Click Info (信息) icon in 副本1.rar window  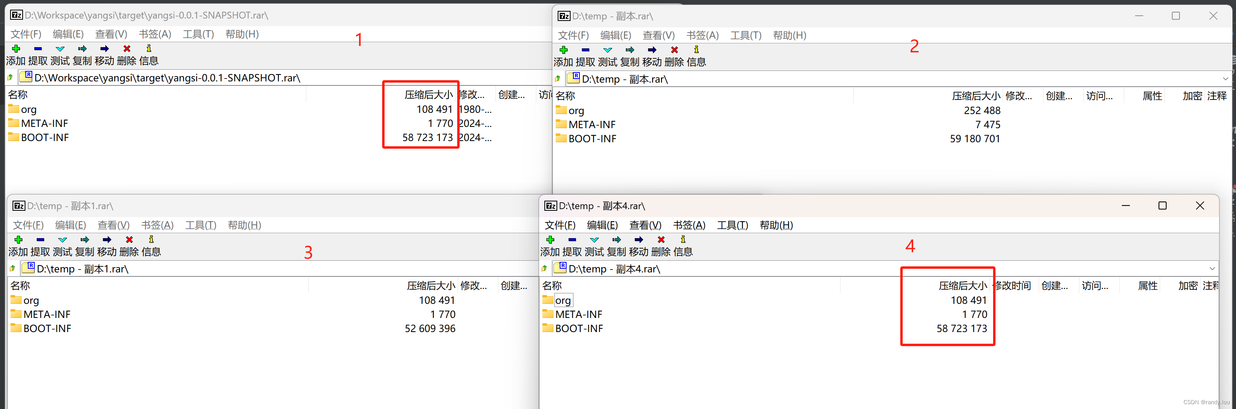(151, 239)
